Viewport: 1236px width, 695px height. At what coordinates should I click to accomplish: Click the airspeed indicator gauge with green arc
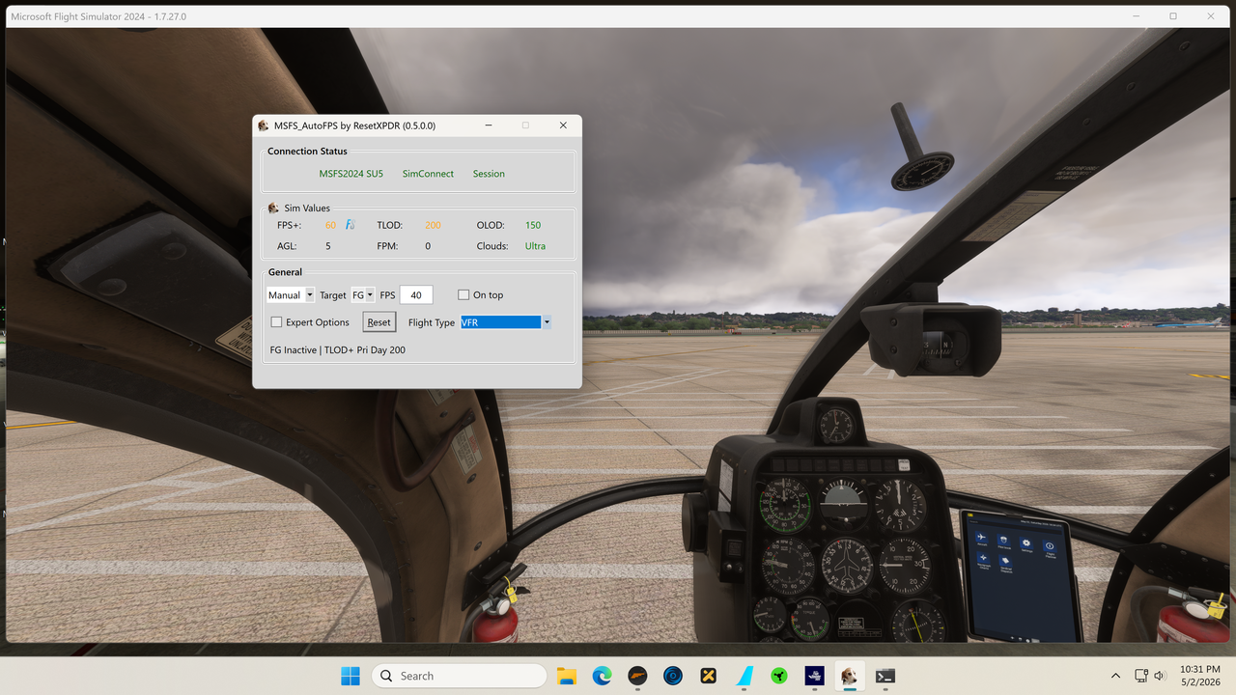[785, 506]
